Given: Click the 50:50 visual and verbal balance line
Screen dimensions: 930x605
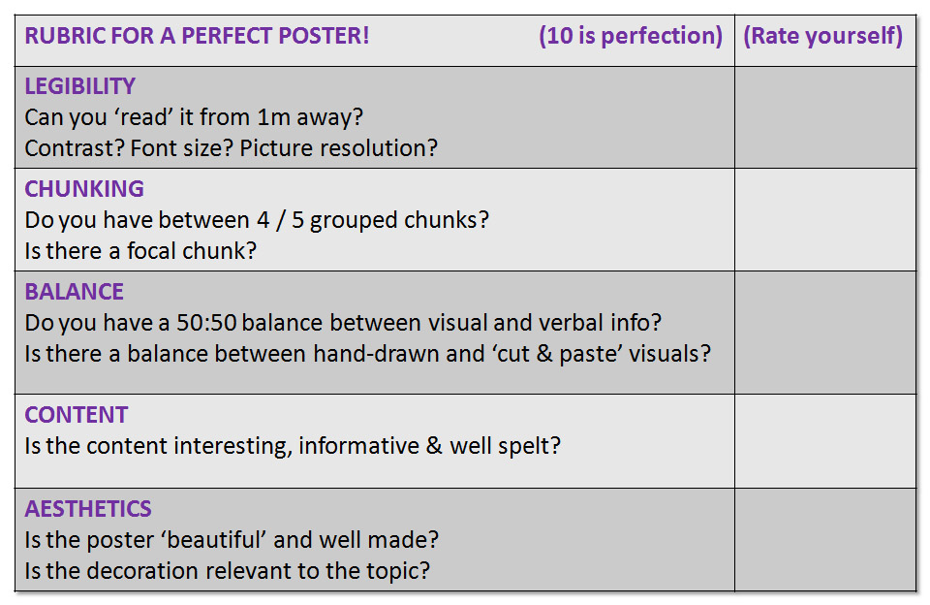Looking at the screenshot, I should point(343,323).
